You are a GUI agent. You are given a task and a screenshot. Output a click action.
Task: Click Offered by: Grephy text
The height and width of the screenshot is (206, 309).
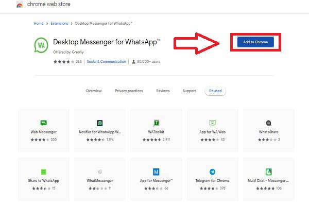tap(68, 52)
